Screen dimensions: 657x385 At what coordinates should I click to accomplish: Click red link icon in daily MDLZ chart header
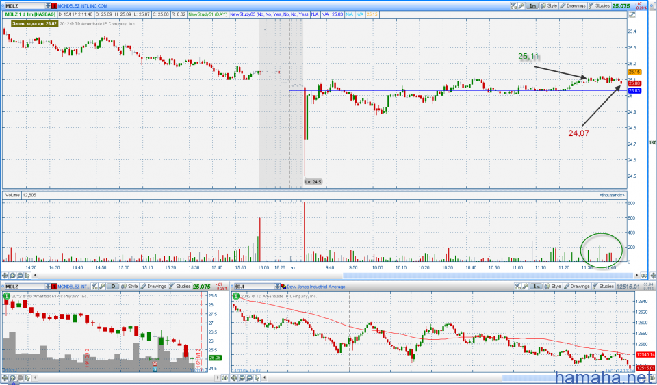point(54,287)
